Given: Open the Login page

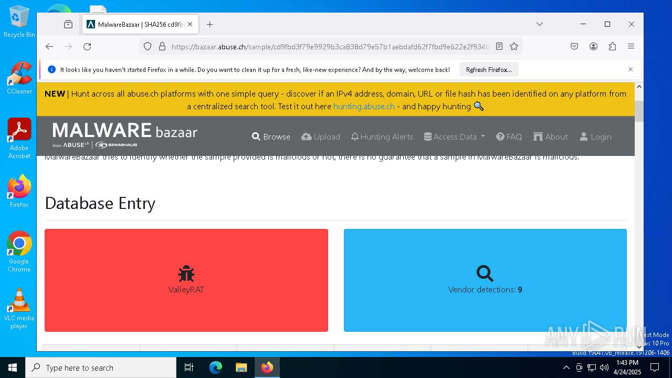Looking at the screenshot, I should (595, 136).
